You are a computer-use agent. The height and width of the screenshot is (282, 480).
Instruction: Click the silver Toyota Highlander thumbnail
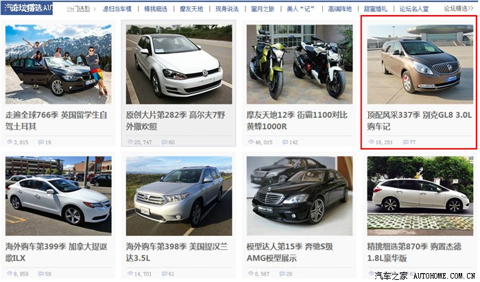click(x=179, y=196)
